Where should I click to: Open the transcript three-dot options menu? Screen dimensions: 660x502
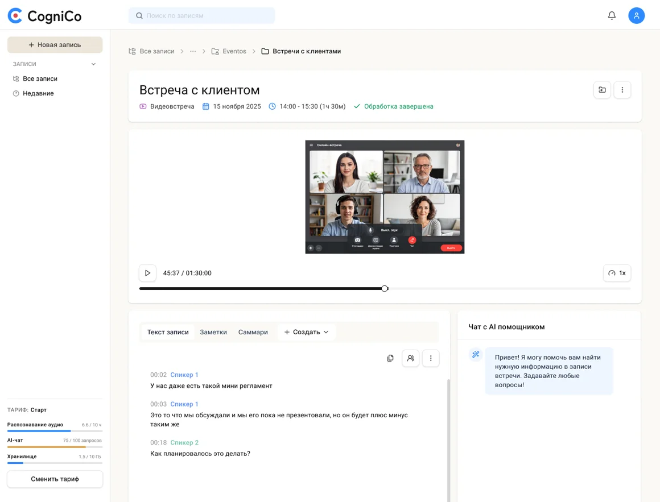pyautogui.click(x=431, y=358)
